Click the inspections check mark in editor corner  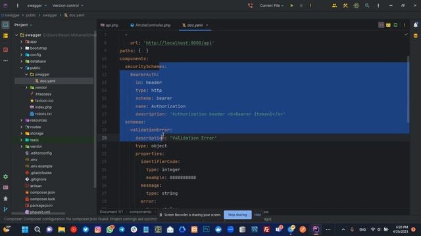(407, 34)
